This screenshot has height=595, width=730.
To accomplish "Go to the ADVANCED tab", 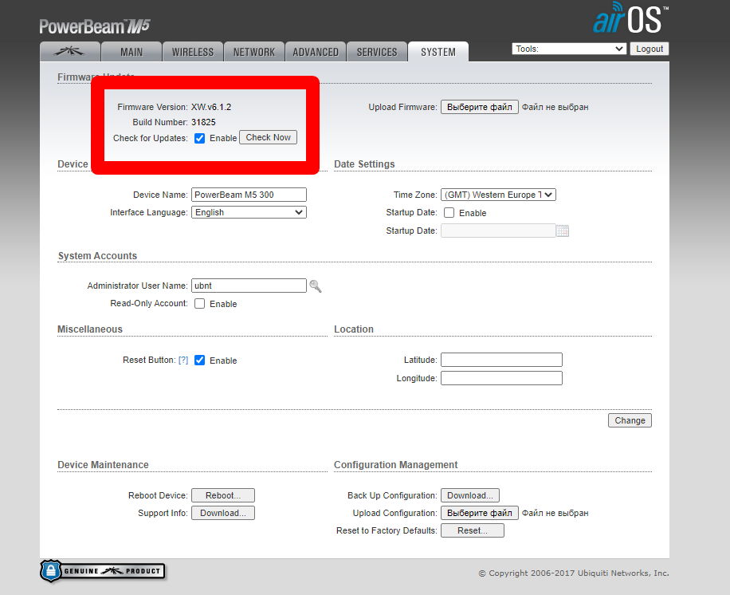I will click(x=316, y=52).
